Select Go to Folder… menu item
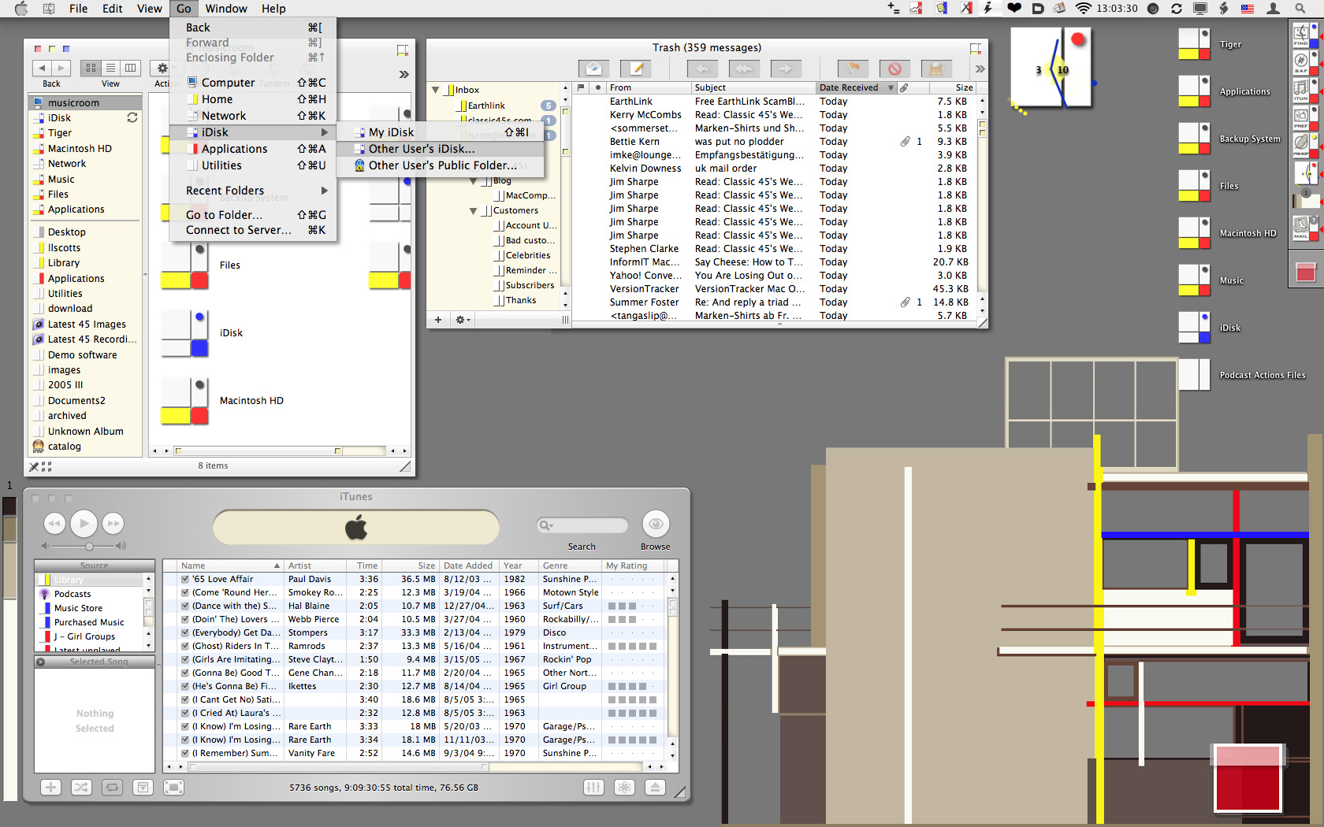This screenshot has width=1324, height=827. [253, 215]
